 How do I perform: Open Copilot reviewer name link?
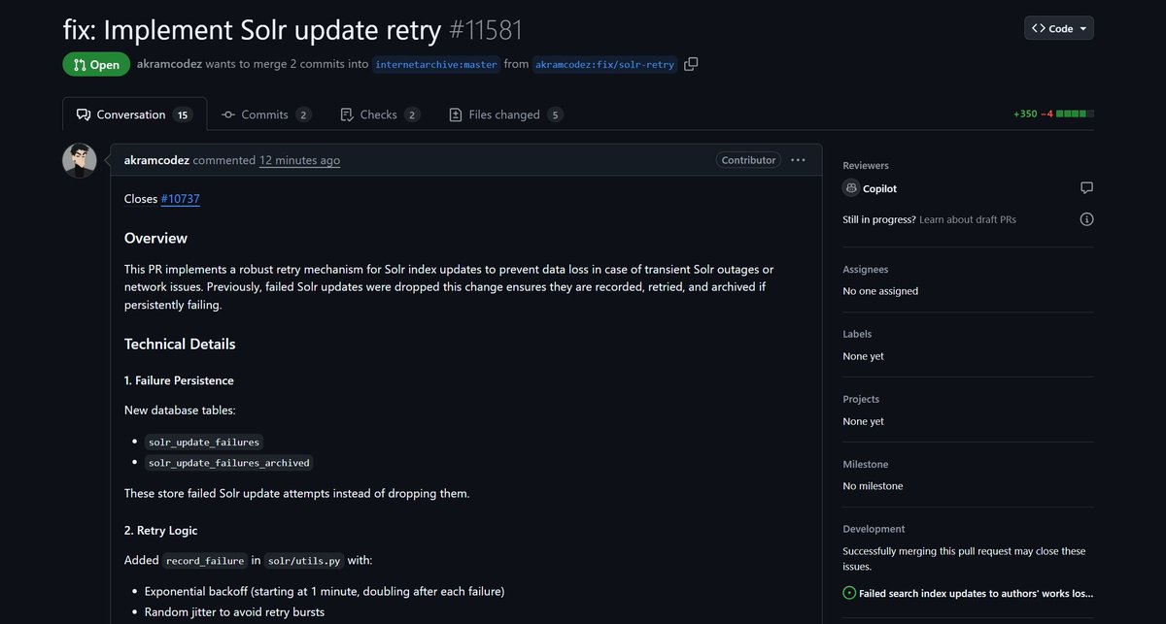click(x=880, y=188)
